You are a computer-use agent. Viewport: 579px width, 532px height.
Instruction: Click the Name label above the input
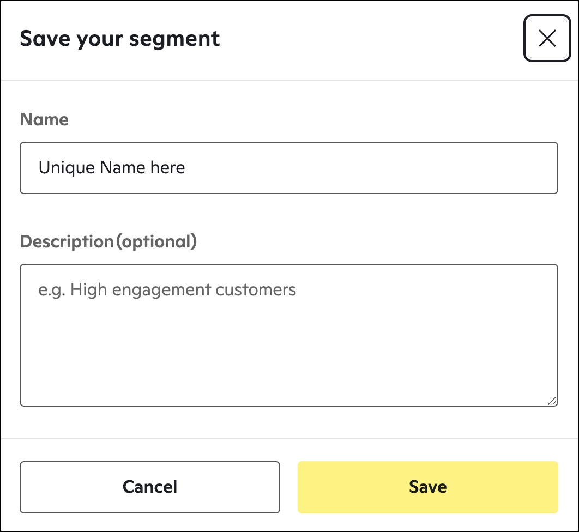44,119
